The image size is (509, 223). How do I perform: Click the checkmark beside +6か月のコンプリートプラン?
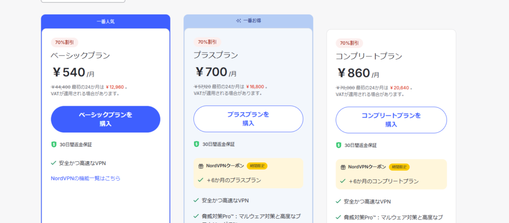click(343, 181)
